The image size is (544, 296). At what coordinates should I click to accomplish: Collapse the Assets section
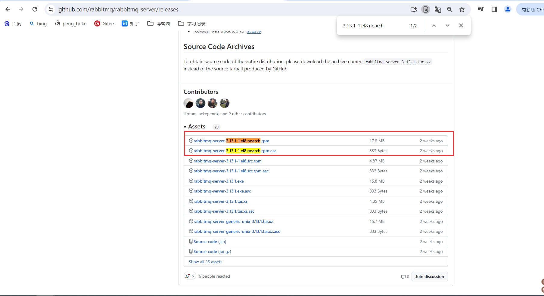[x=194, y=127]
